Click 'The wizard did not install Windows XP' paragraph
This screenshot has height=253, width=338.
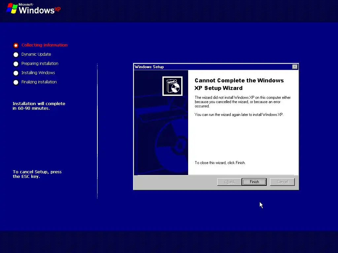click(x=243, y=102)
